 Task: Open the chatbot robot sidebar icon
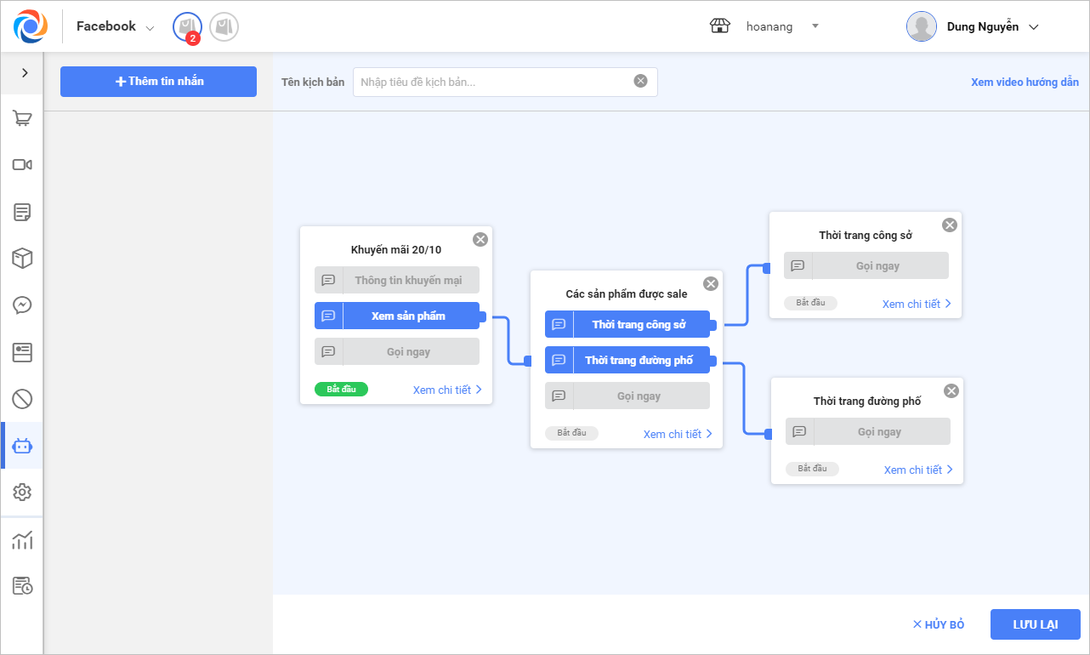22,446
